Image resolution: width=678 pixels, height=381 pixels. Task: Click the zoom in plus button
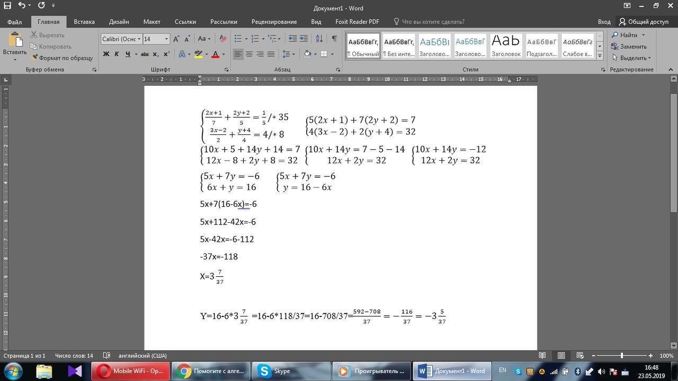650,356
